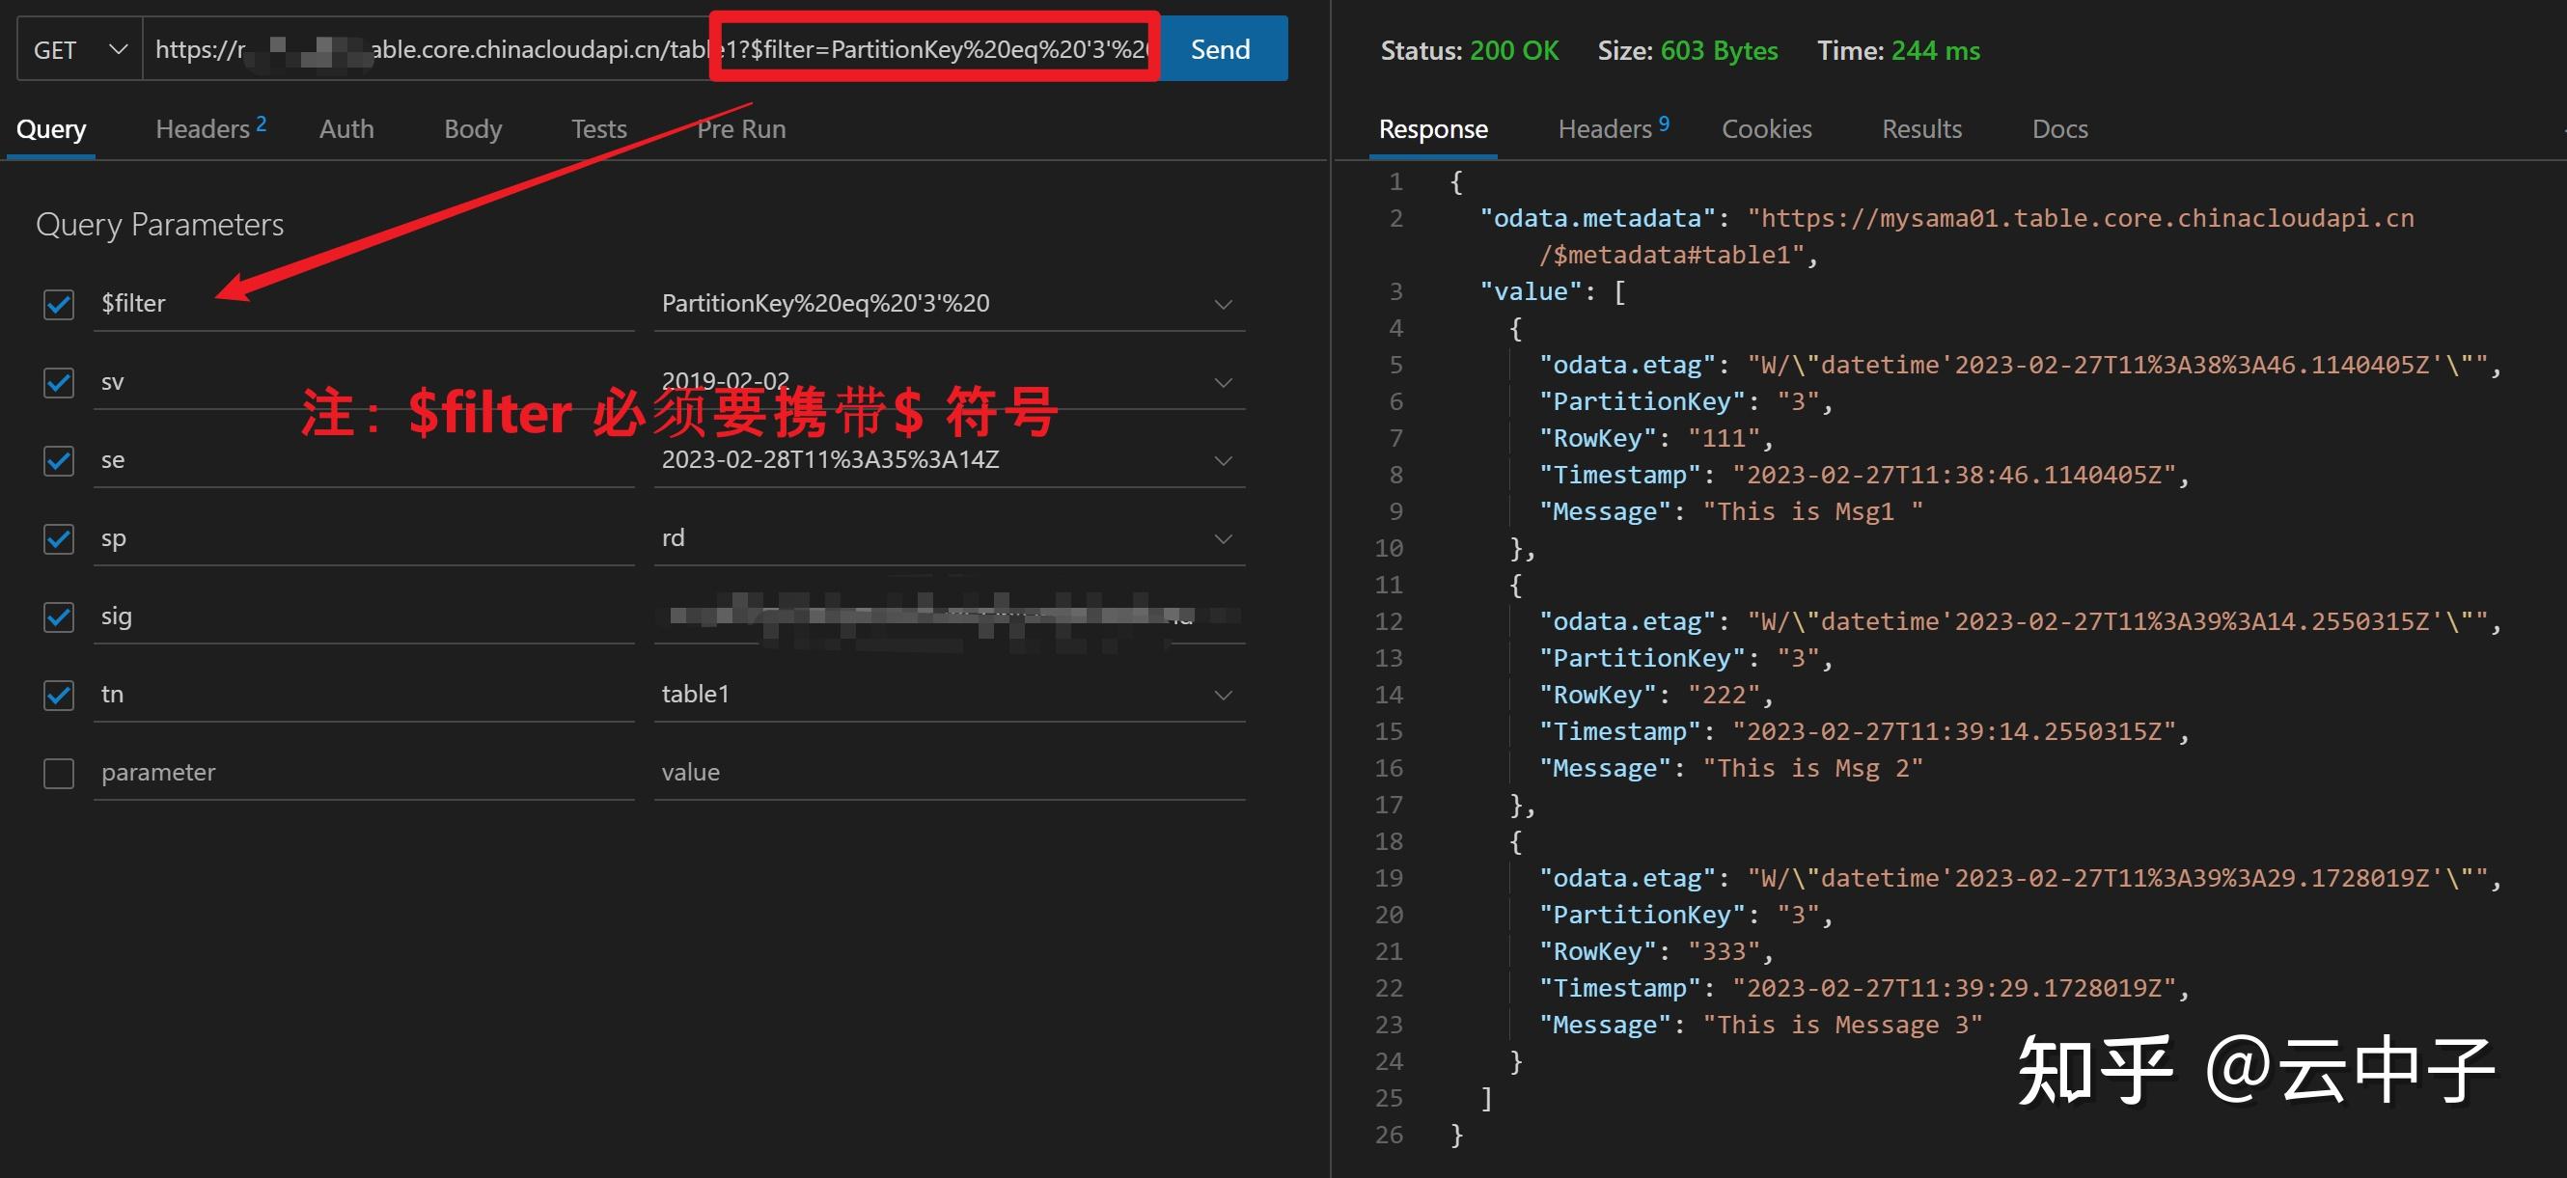Click the Send button
Screen dimensions: 2567x1178
(1220, 48)
